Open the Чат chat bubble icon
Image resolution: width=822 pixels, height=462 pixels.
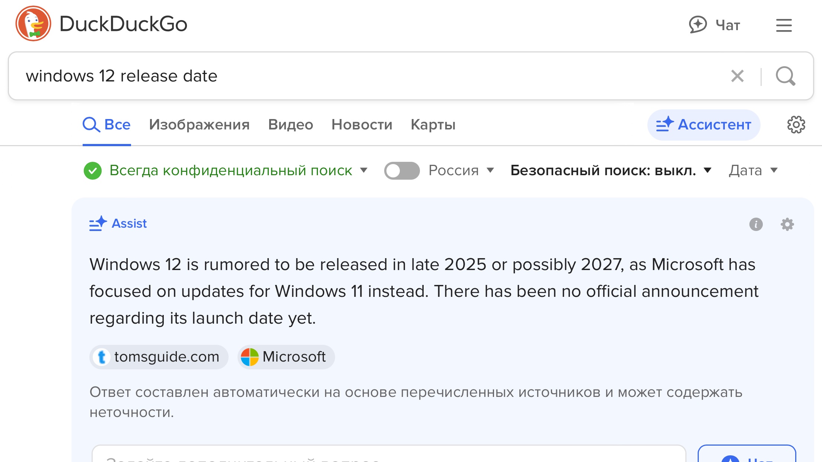tap(698, 25)
